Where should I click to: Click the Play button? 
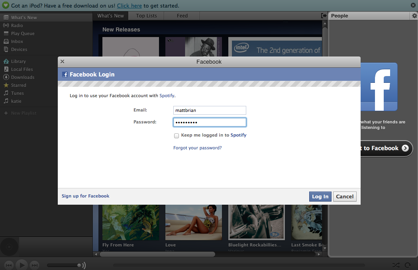(x=22, y=265)
